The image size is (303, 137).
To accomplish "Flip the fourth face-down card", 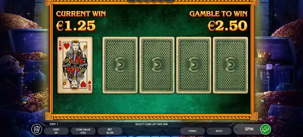I will [230, 65].
